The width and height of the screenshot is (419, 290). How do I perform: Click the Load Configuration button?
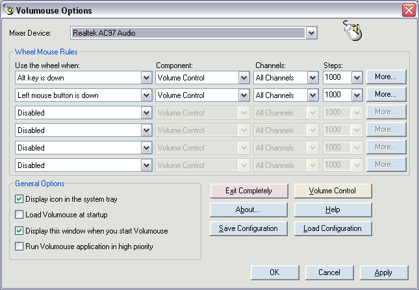tap(333, 228)
